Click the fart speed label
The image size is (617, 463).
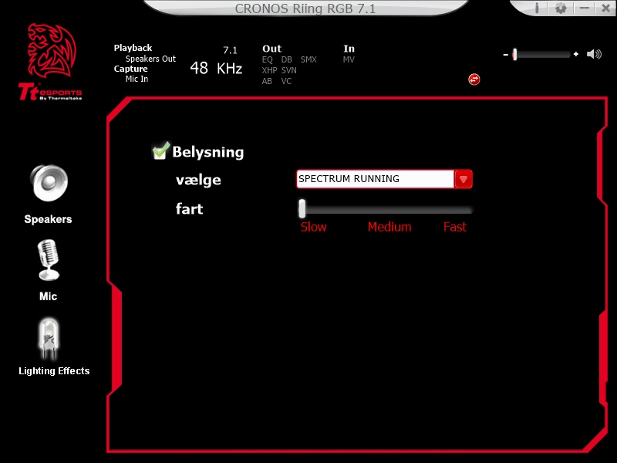[x=189, y=208]
